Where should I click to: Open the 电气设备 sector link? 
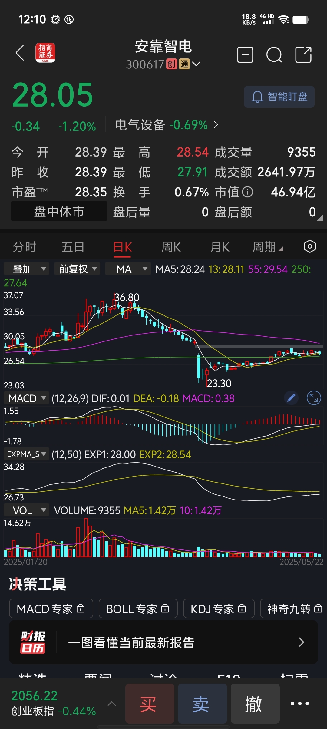pyautogui.click(x=167, y=125)
